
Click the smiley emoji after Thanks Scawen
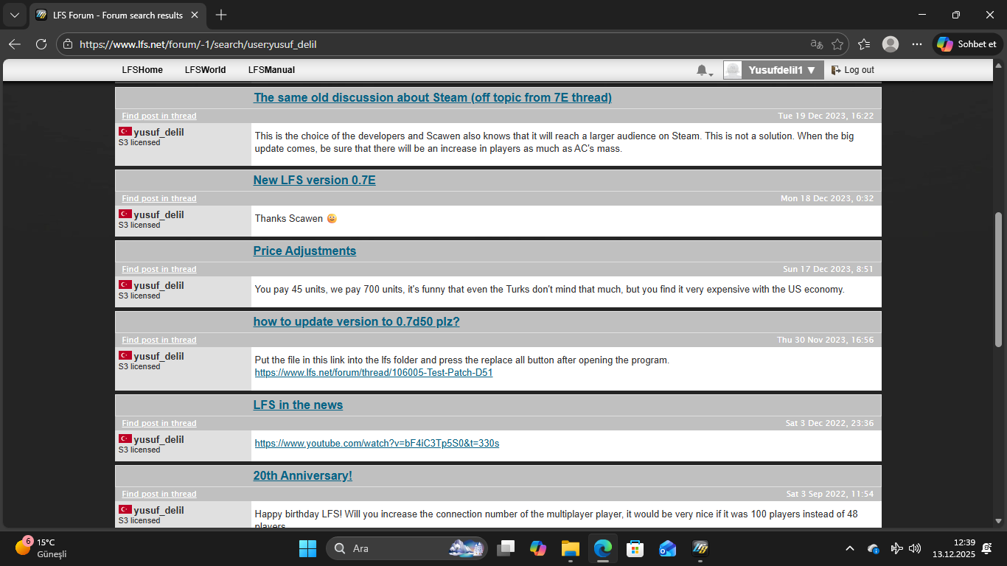coord(332,218)
